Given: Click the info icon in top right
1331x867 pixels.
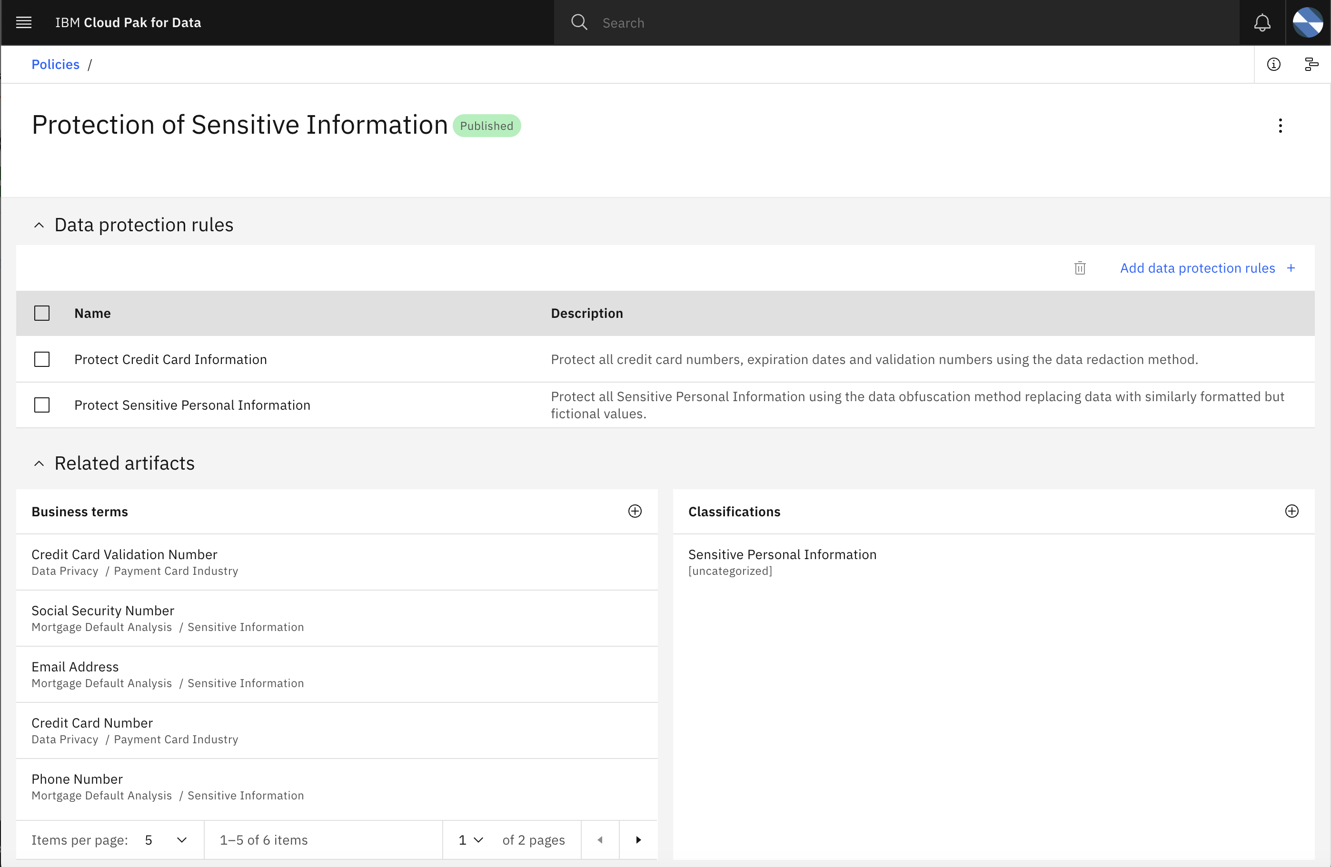Looking at the screenshot, I should tap(1274, 63).
